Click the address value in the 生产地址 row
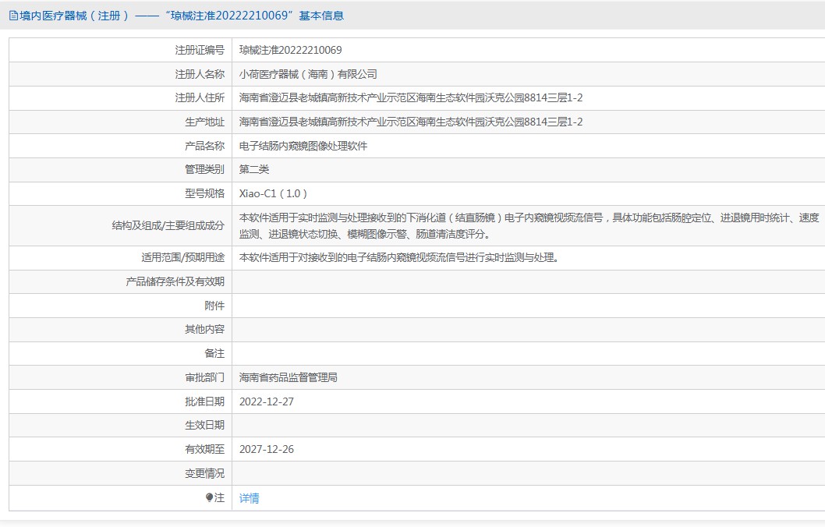Viewport: 825px width, 527px height. pyautogui.click(x=411, y=122)
